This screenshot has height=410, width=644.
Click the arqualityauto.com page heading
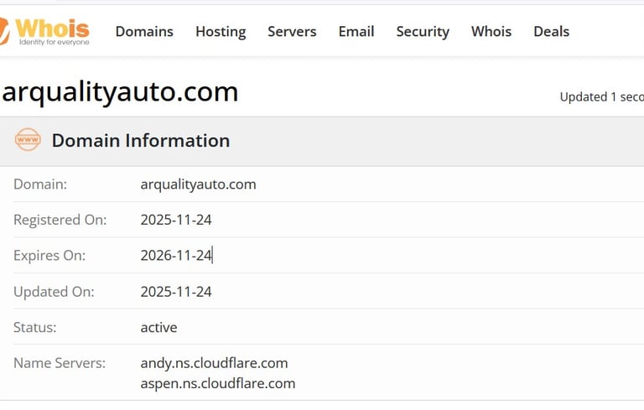pyautogui.click(x=119, y=92)
